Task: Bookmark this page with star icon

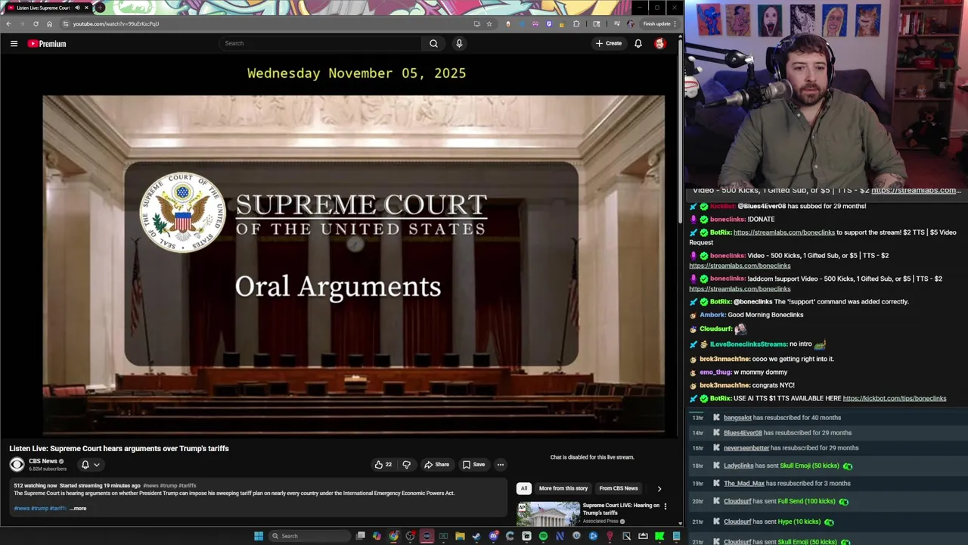Action: point(489,23)
